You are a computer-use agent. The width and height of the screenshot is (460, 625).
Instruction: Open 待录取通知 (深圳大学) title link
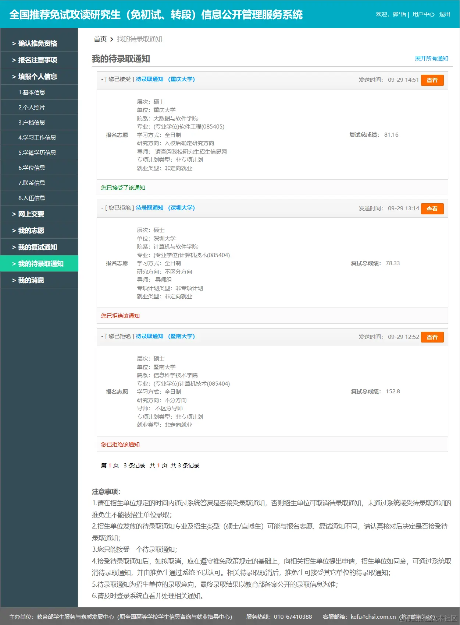(165, 208)
